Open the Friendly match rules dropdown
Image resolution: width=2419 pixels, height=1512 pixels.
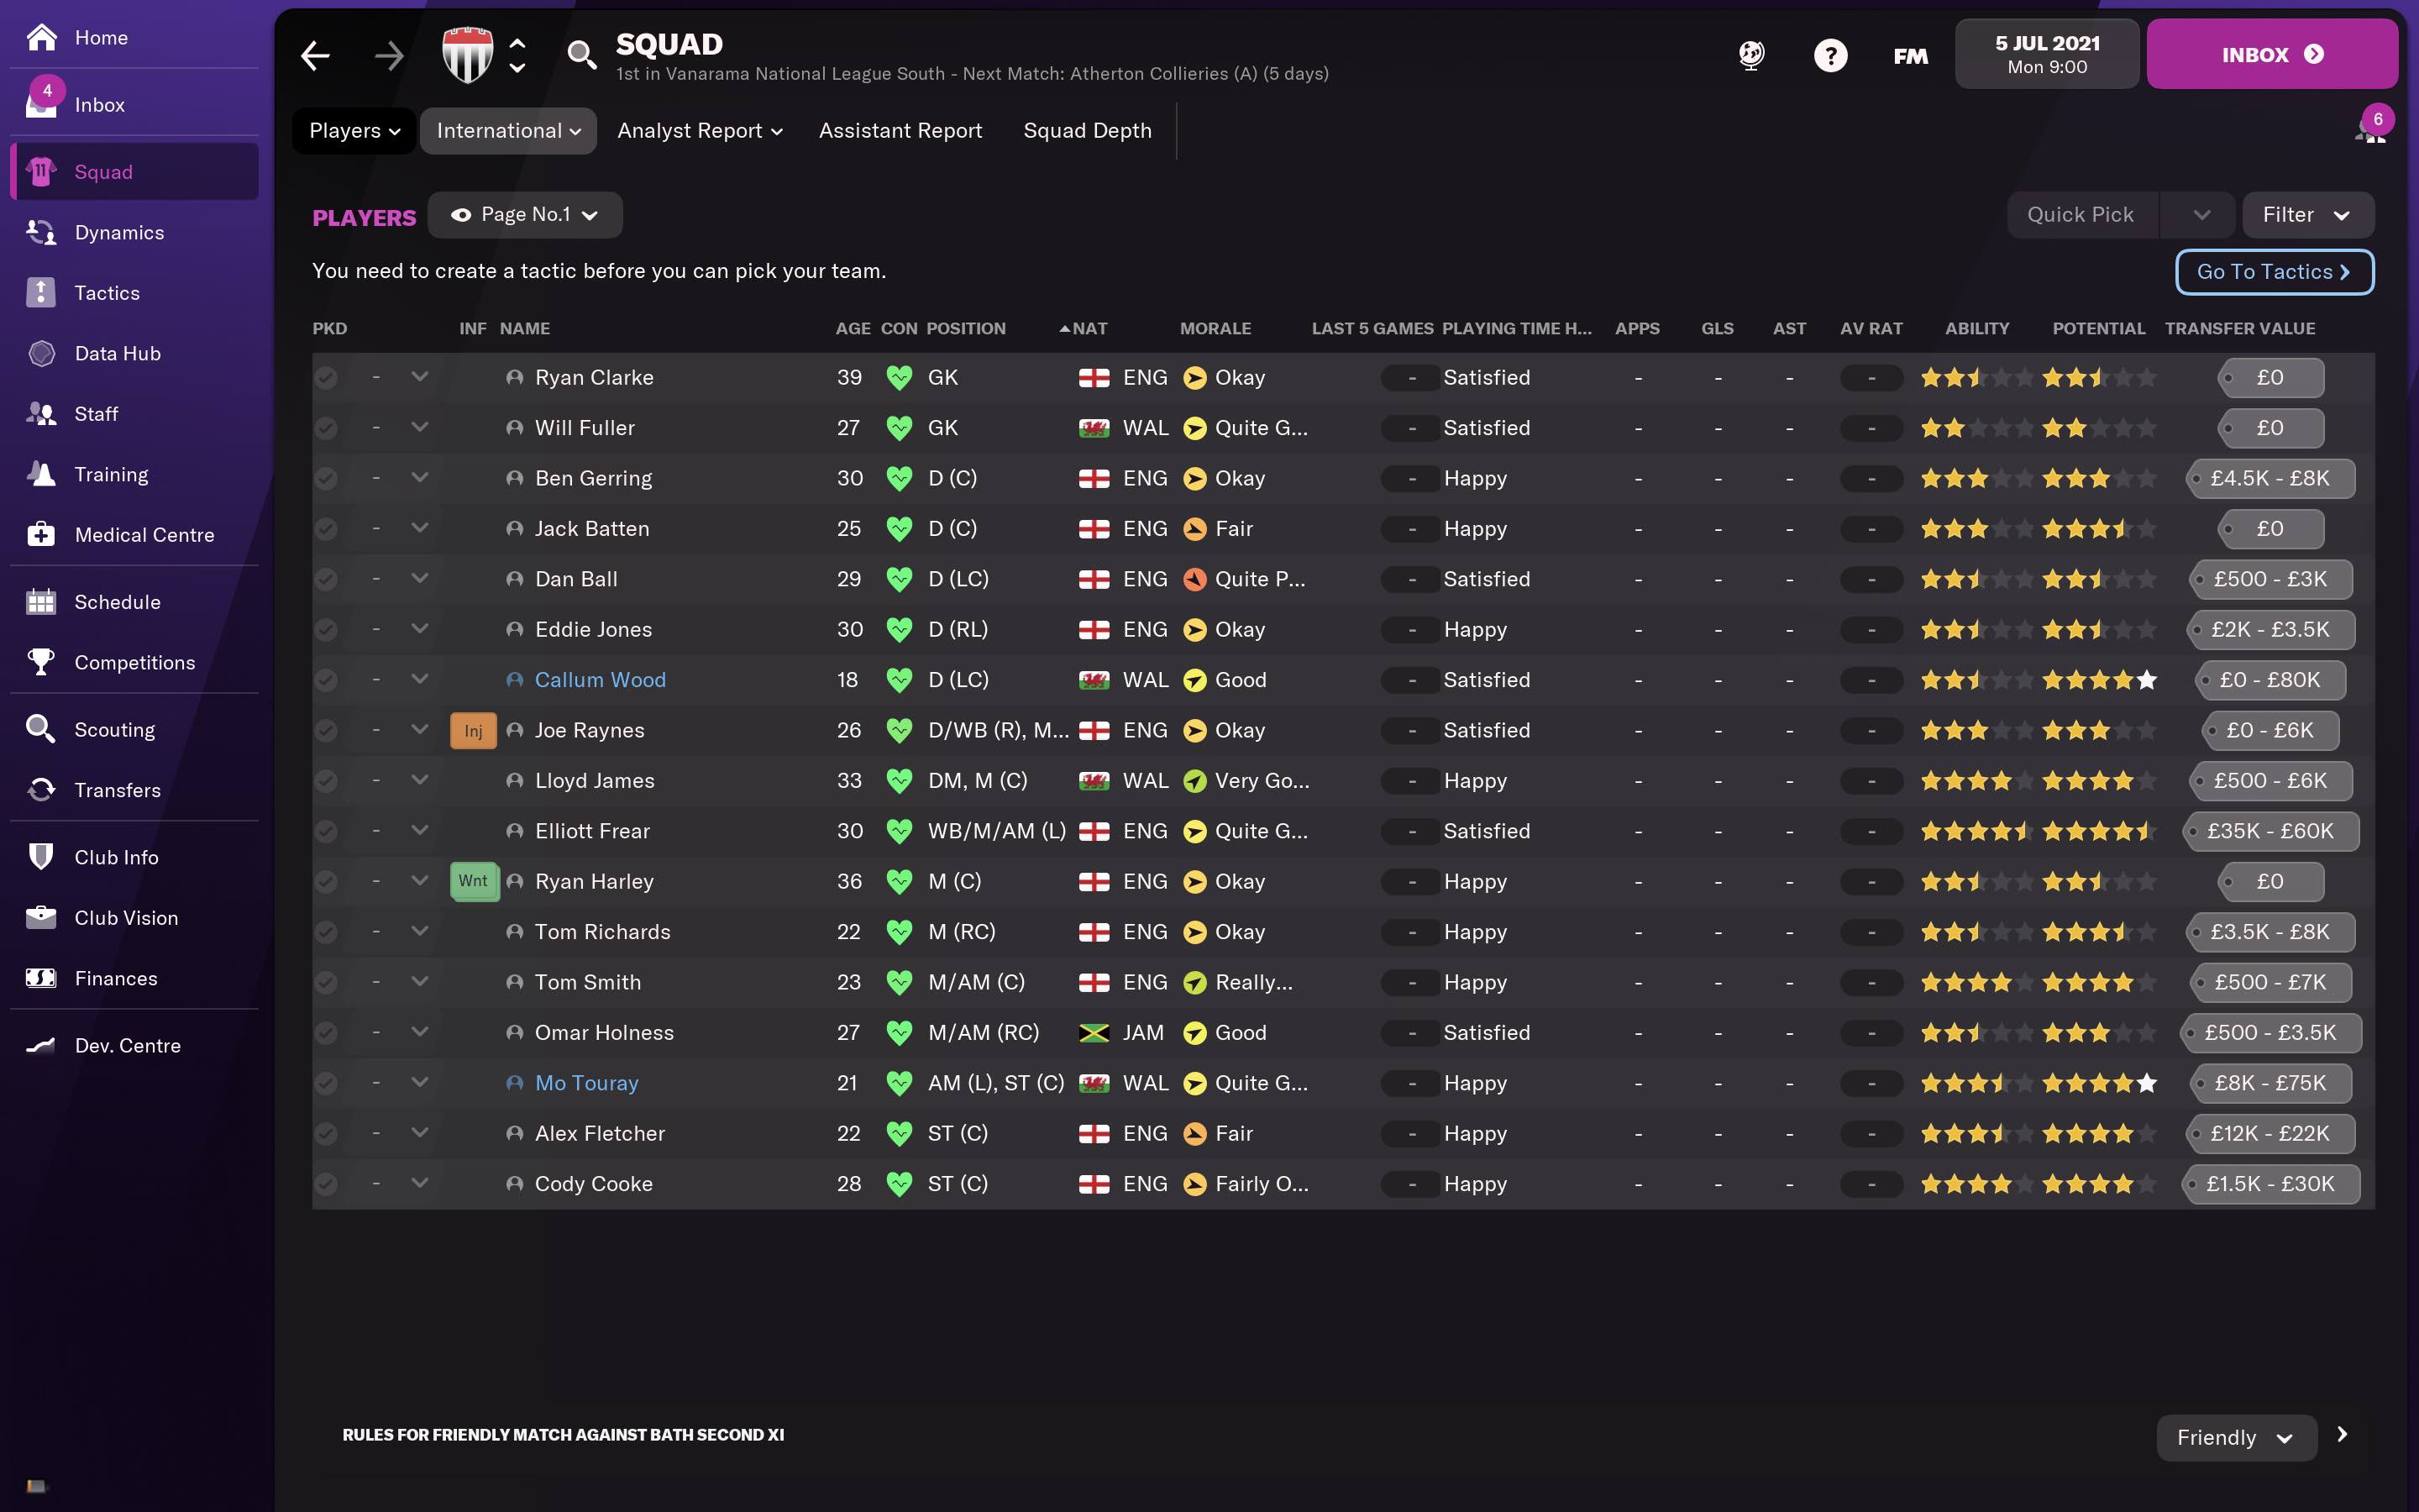2235,1438
